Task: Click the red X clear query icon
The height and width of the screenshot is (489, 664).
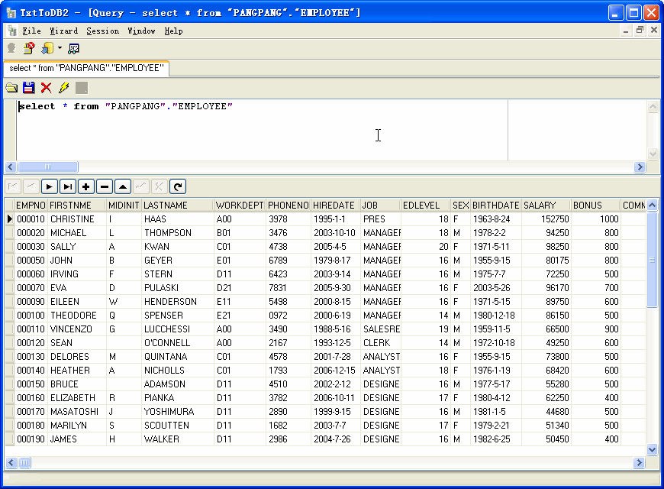Action: coord(46,88)
